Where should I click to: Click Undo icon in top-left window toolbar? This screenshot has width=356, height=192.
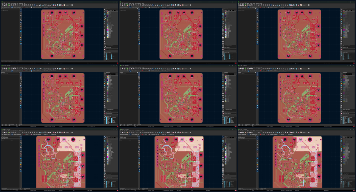point(18,5)
